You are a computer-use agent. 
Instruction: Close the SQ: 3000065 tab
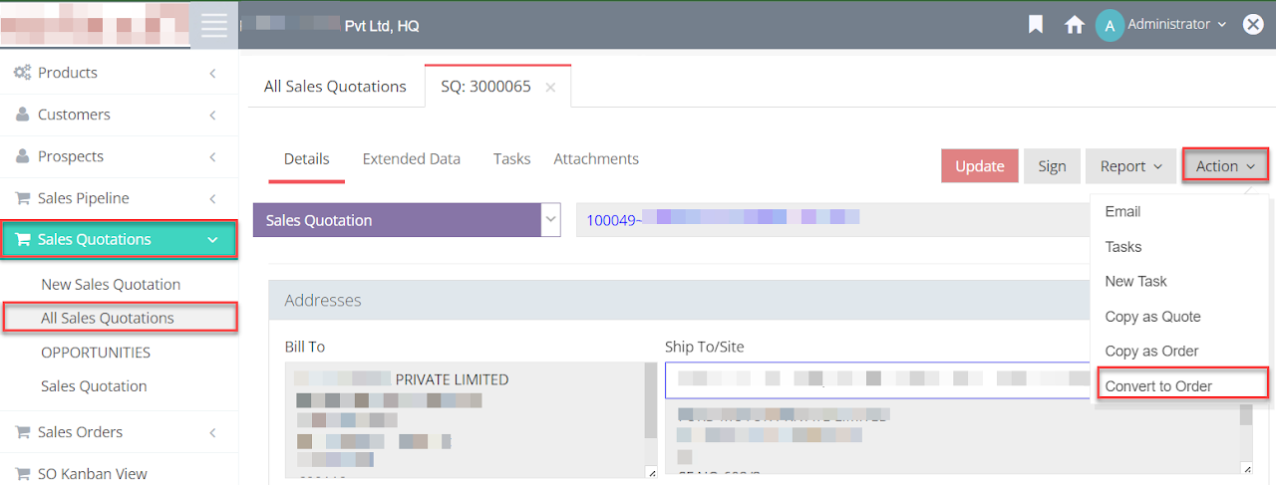[550, 87]
